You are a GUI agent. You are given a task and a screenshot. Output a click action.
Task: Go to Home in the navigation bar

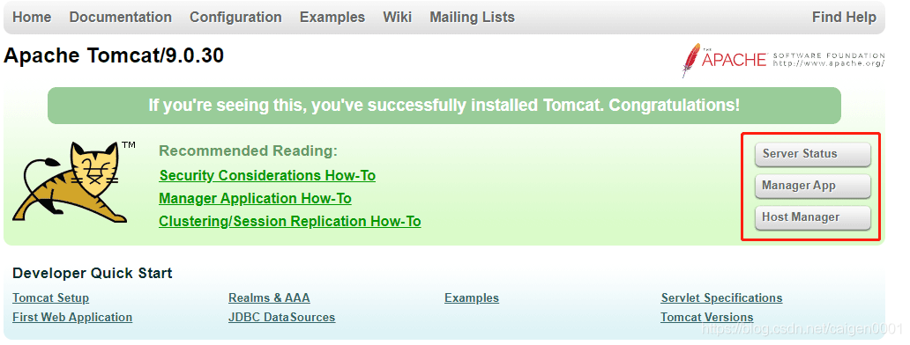click(32, 18)
